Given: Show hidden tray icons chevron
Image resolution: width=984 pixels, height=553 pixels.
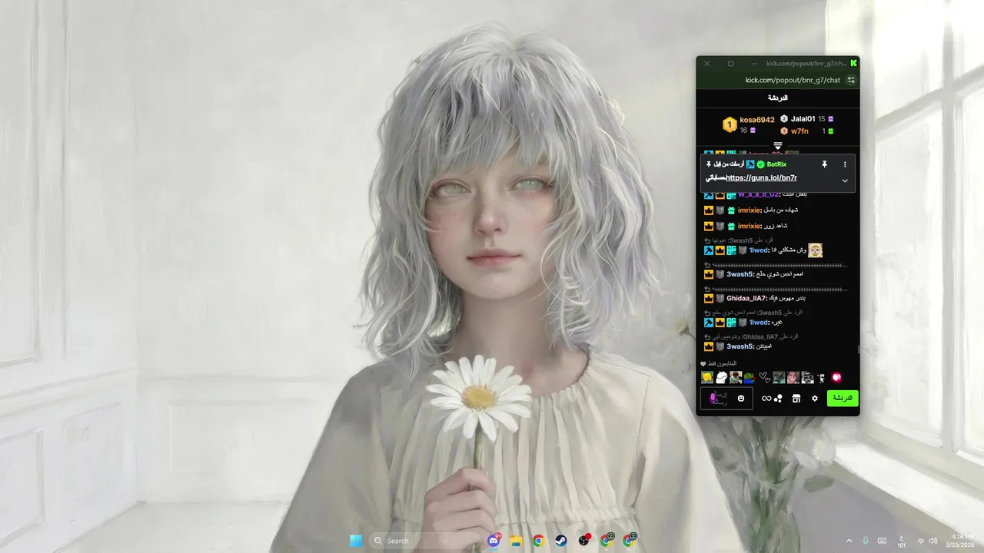Looking at the screenshot, I should coord(849,541).
